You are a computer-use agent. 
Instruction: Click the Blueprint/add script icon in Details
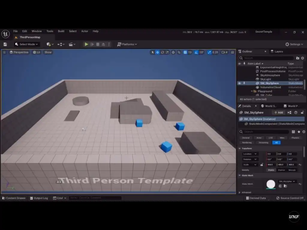pos(289,113)
